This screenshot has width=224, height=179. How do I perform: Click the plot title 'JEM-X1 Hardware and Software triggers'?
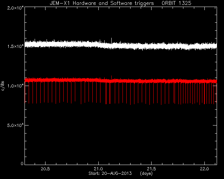pyautogui.click(x=102, y=3)
